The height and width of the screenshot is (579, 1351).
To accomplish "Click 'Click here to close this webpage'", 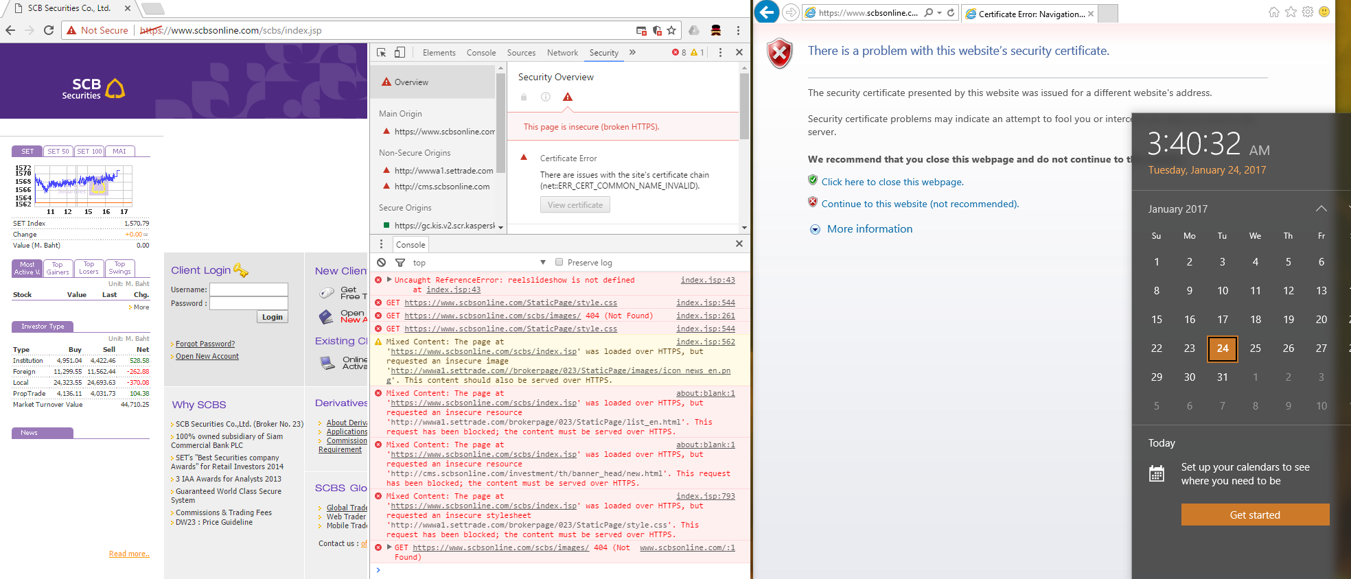I will [x=892, y=182].
